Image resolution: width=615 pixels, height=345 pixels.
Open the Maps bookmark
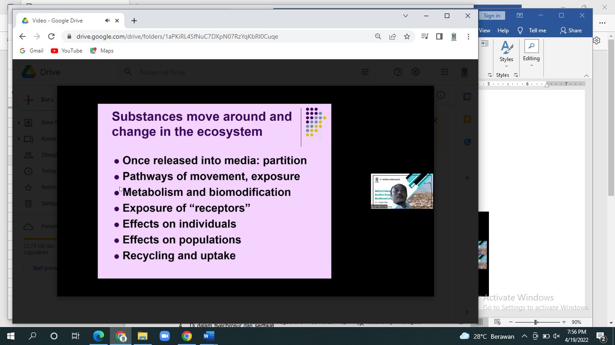point(102,51)
